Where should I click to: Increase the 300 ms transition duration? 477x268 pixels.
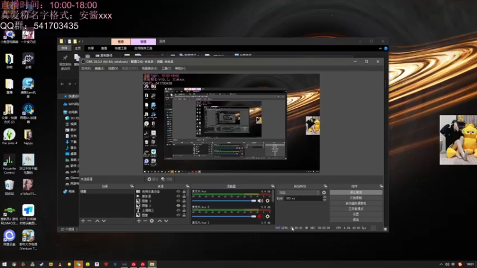point(324,197)
